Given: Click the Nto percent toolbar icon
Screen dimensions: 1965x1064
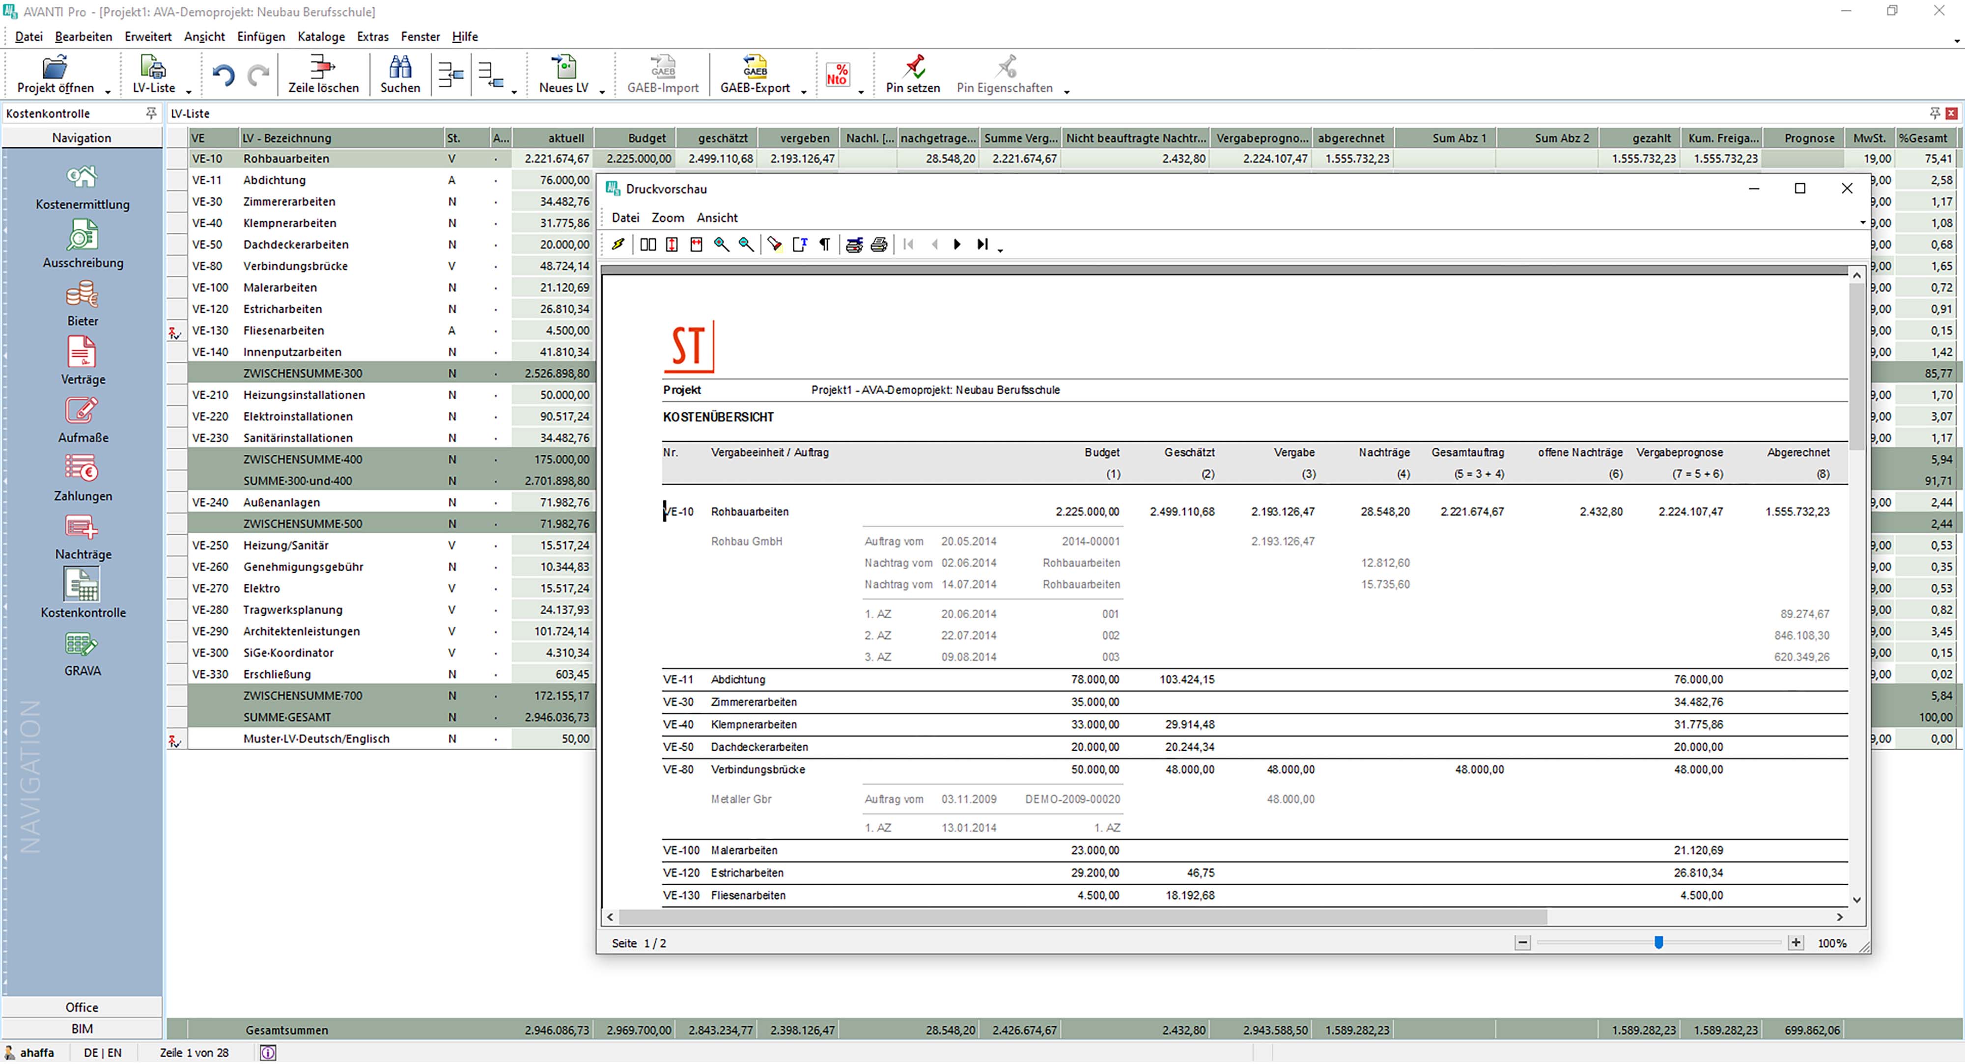Looking at the screenshot, I should (838, 75).
